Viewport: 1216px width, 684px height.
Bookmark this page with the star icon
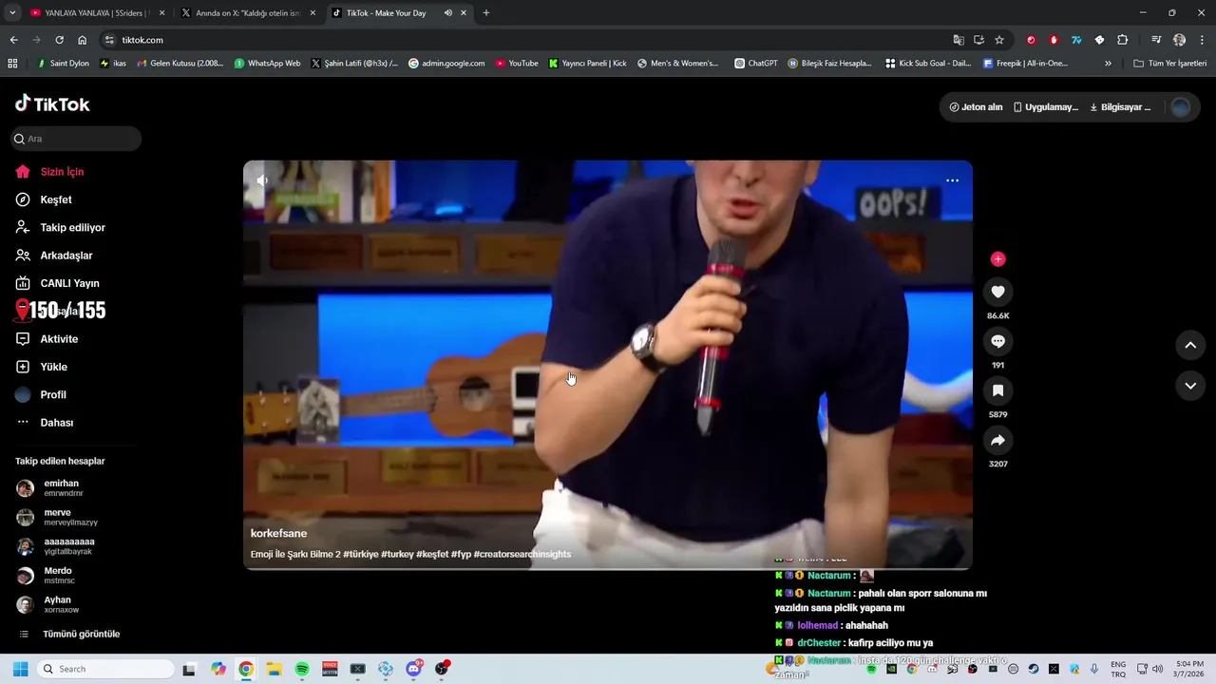[x=999, y=40]
